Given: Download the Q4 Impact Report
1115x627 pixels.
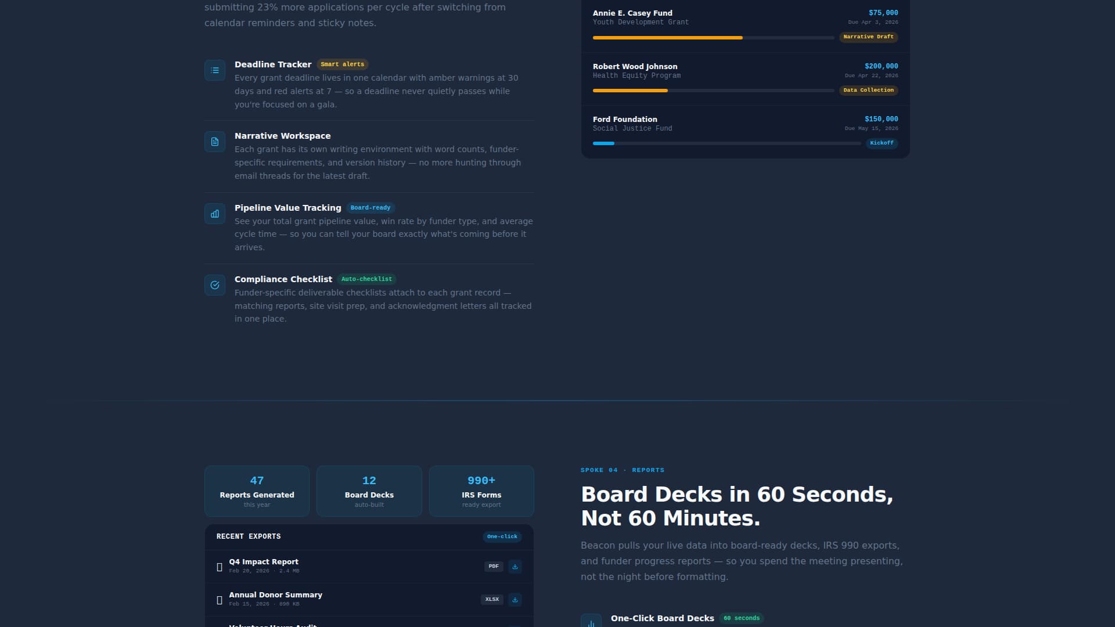Looking at the screenshot, I should point(515,567).
